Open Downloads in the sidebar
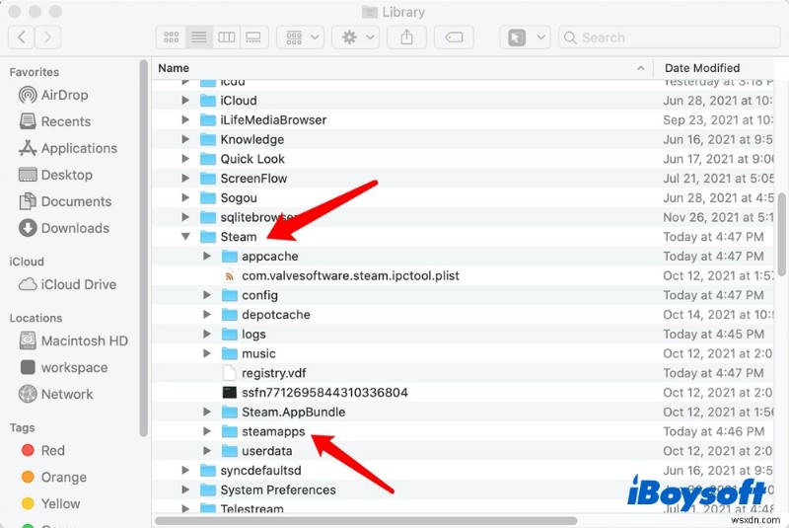The image size is (789, 528). pyautogui.click(x=64, y=228)
